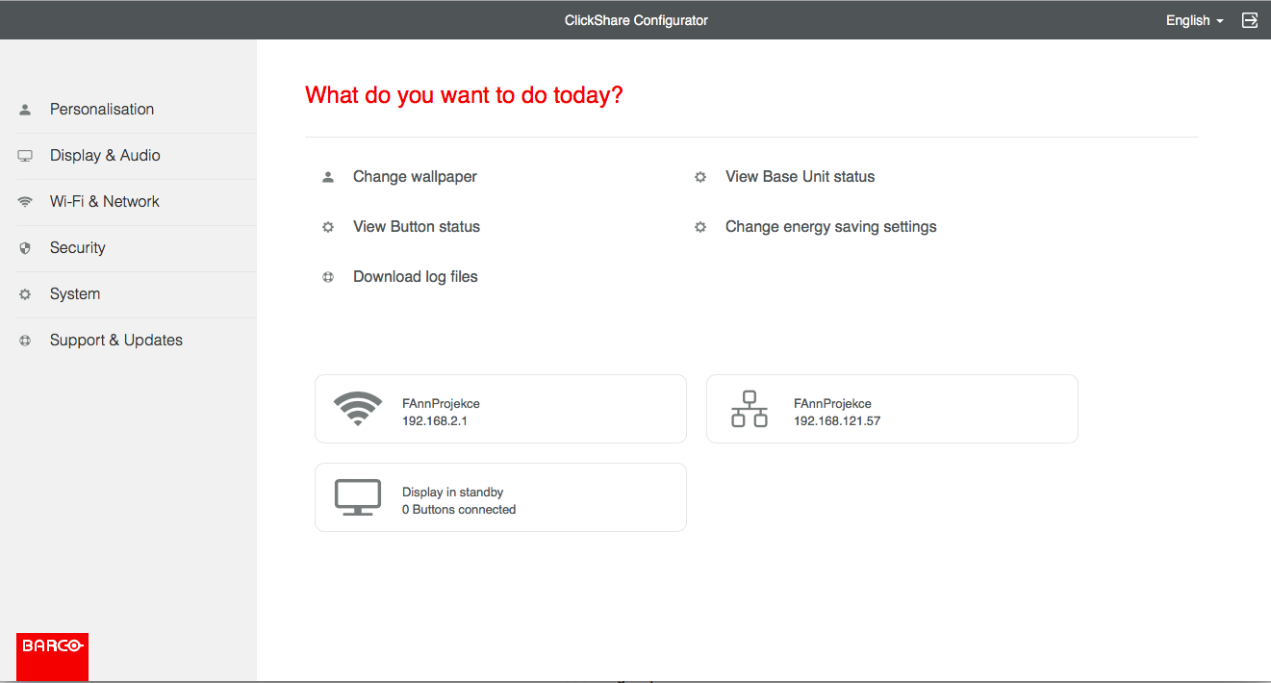Expand the Support & Updates sidebar section

coord(116,341)
